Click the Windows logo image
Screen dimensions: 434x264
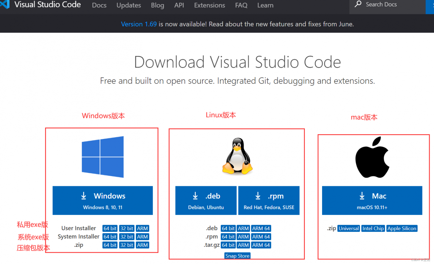103,157
